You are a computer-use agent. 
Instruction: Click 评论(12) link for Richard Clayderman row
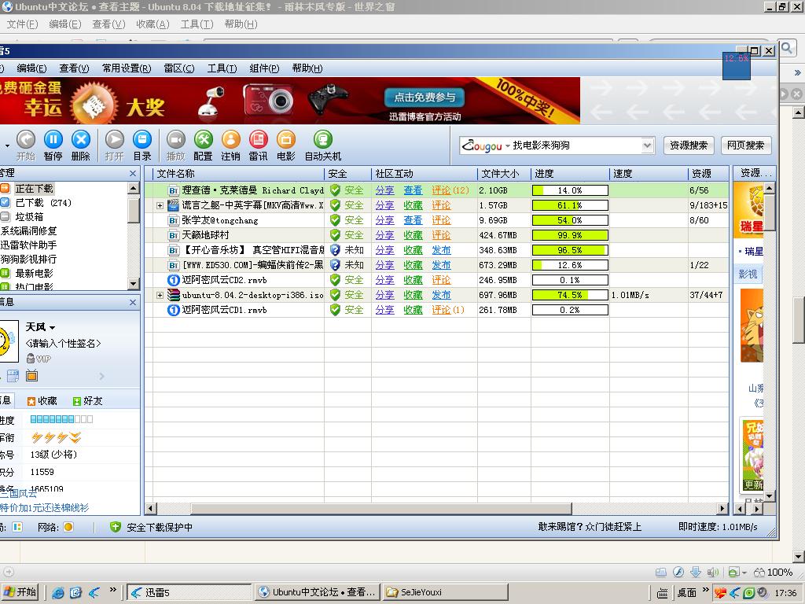[450, 190]
